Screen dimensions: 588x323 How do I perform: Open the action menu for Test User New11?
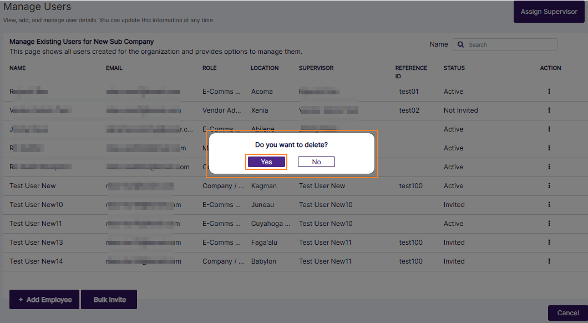click(x=549, y=224)
